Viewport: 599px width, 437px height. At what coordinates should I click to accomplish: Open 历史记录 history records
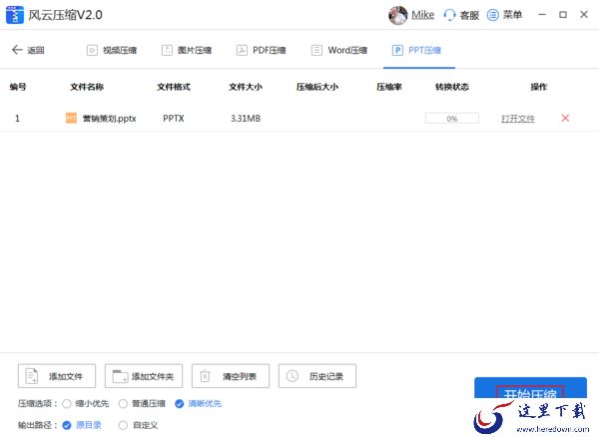(x=317, y=376)
